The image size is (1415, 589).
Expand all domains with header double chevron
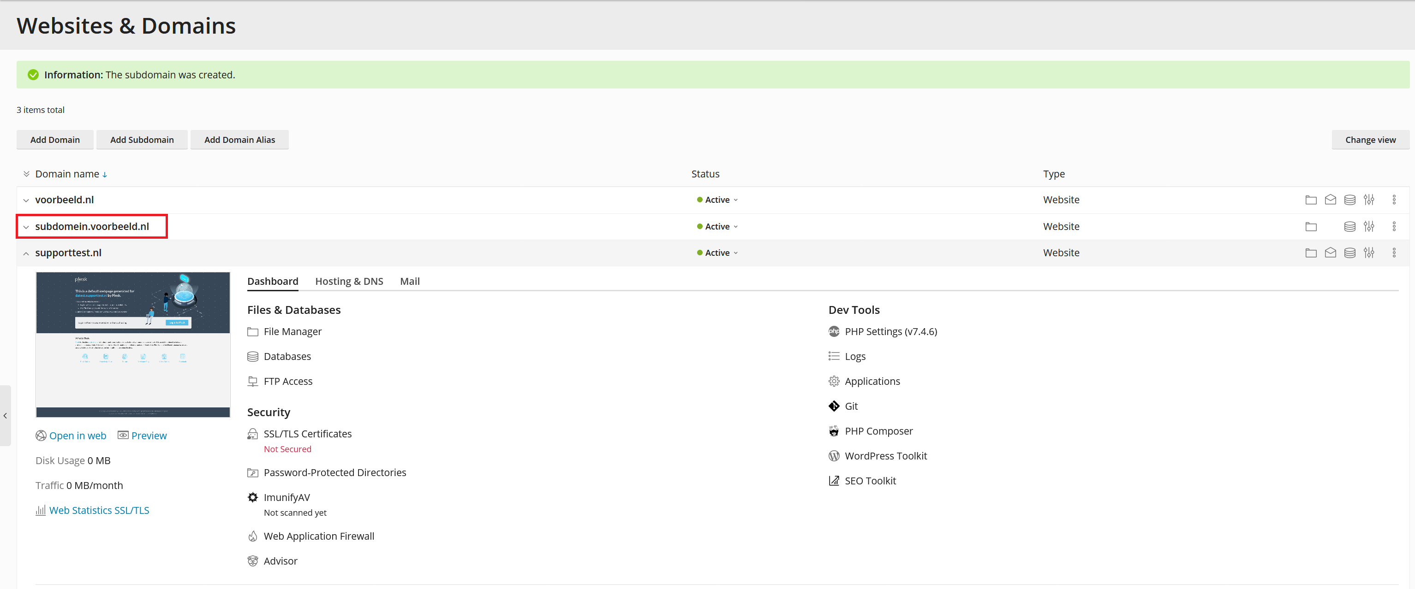pyautogui.click(x=26, y=174)
